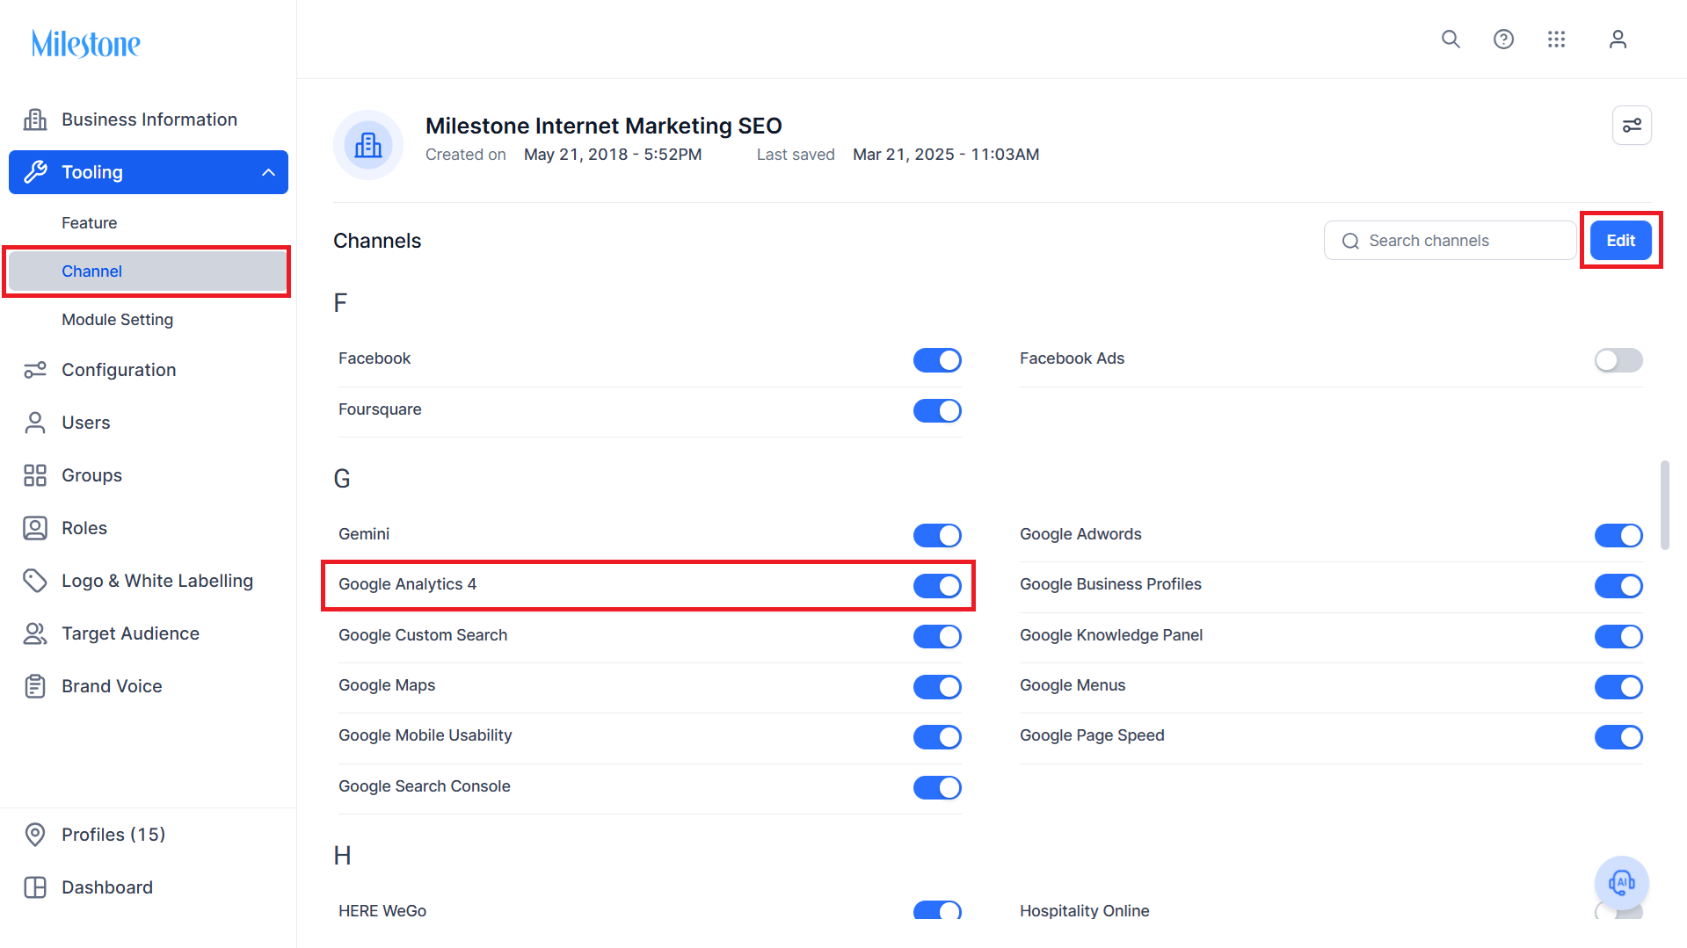Disable the Google Custom Search switch
This screenshot has height=948, width=1687.
click(937, 636)
